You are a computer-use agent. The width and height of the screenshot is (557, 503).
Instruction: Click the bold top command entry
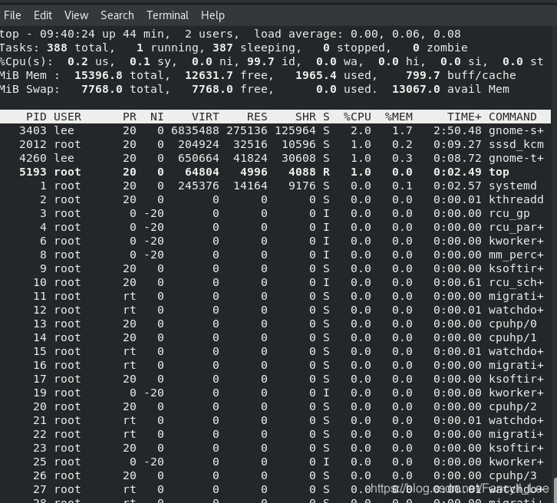click(499, 173)
